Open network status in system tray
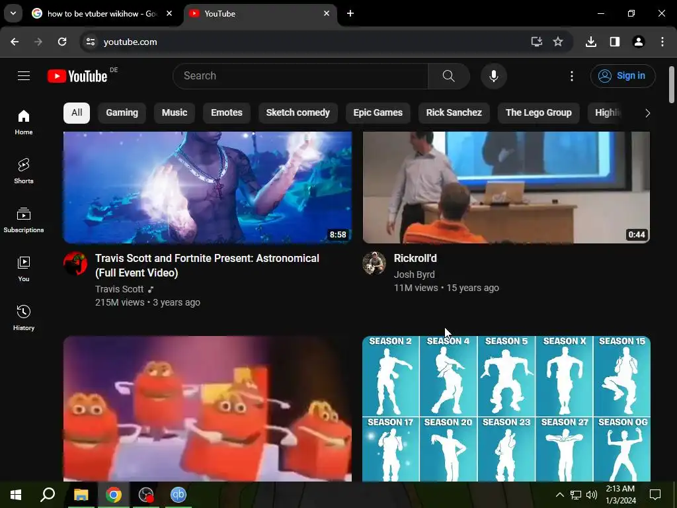The height and width of the screenshot is (508, 677). (x=576, y=495)
